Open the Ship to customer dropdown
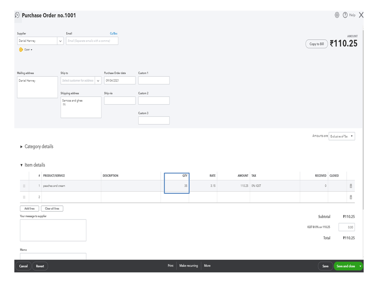Image resolution: width=378 pixels, height=283 pixels. (x=98, y=80)
